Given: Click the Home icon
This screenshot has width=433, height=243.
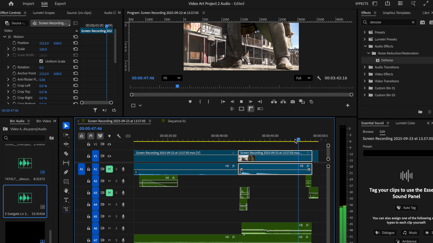Looking at the screenshot, I should (x=11, y=4).
